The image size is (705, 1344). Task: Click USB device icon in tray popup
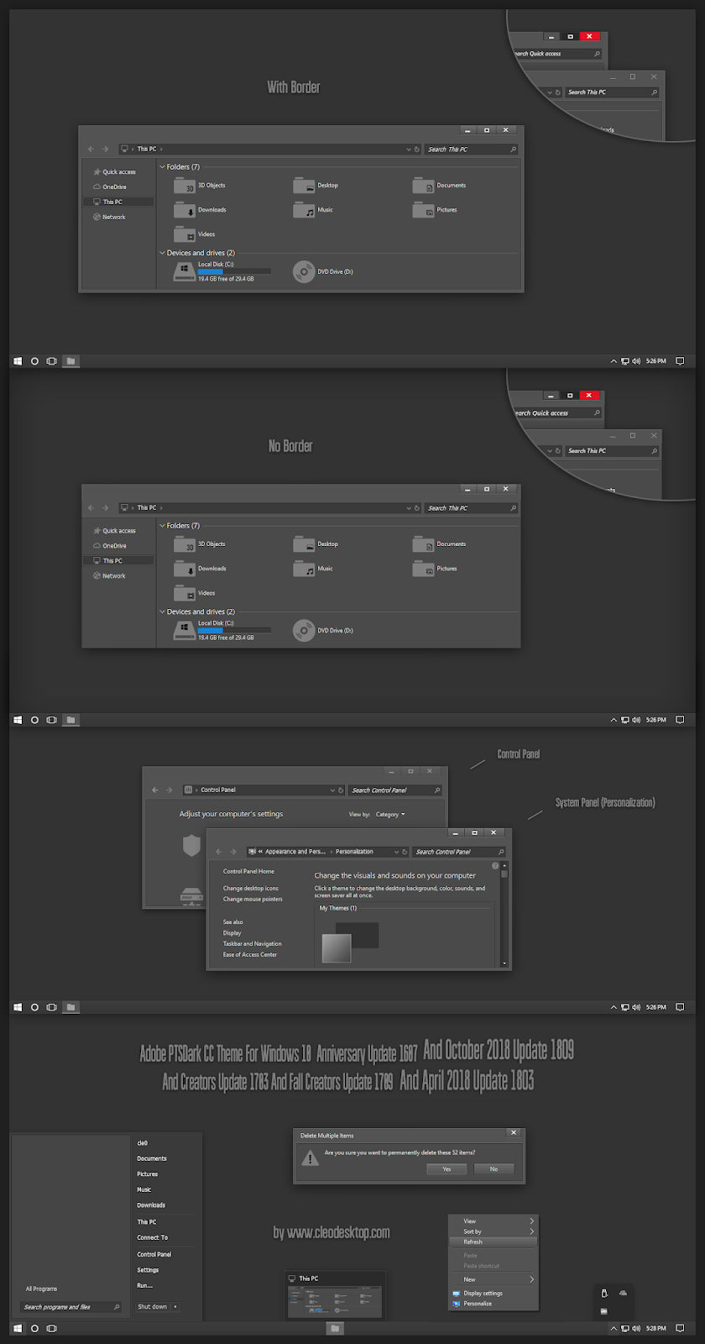click(604, 1294)
